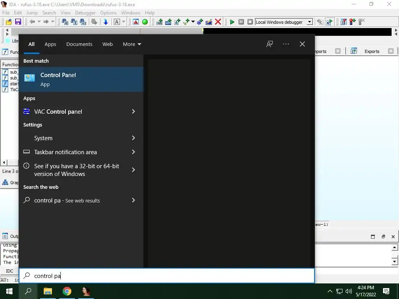399x299 pixels.
Task: Click the breakpoint list icon
Action: click(x=344, y=22)
